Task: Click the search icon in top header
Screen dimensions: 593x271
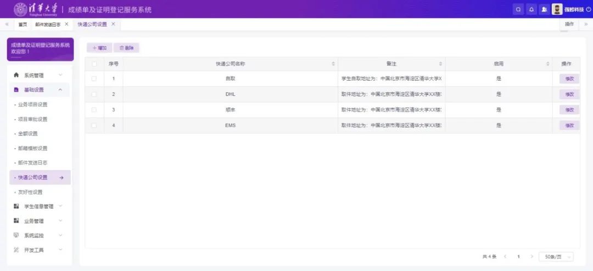Action: [518, 9]
